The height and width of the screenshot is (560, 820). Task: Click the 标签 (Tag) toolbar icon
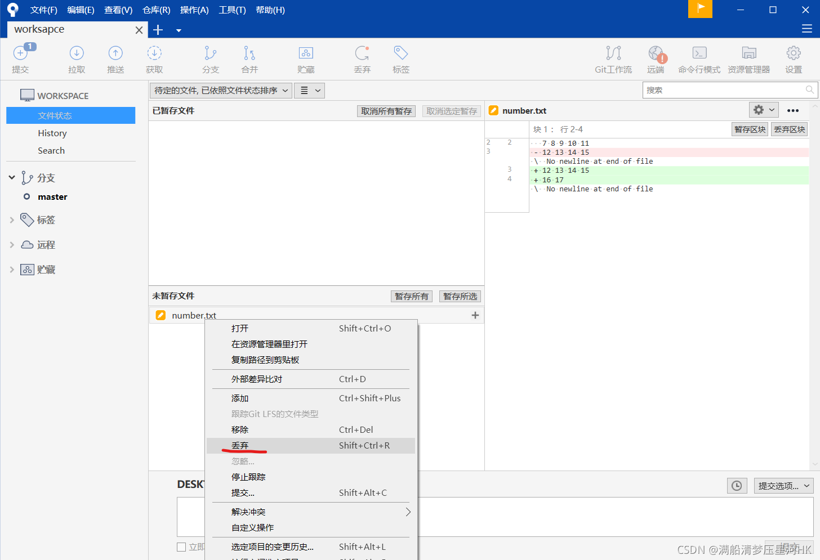(401, 53)
